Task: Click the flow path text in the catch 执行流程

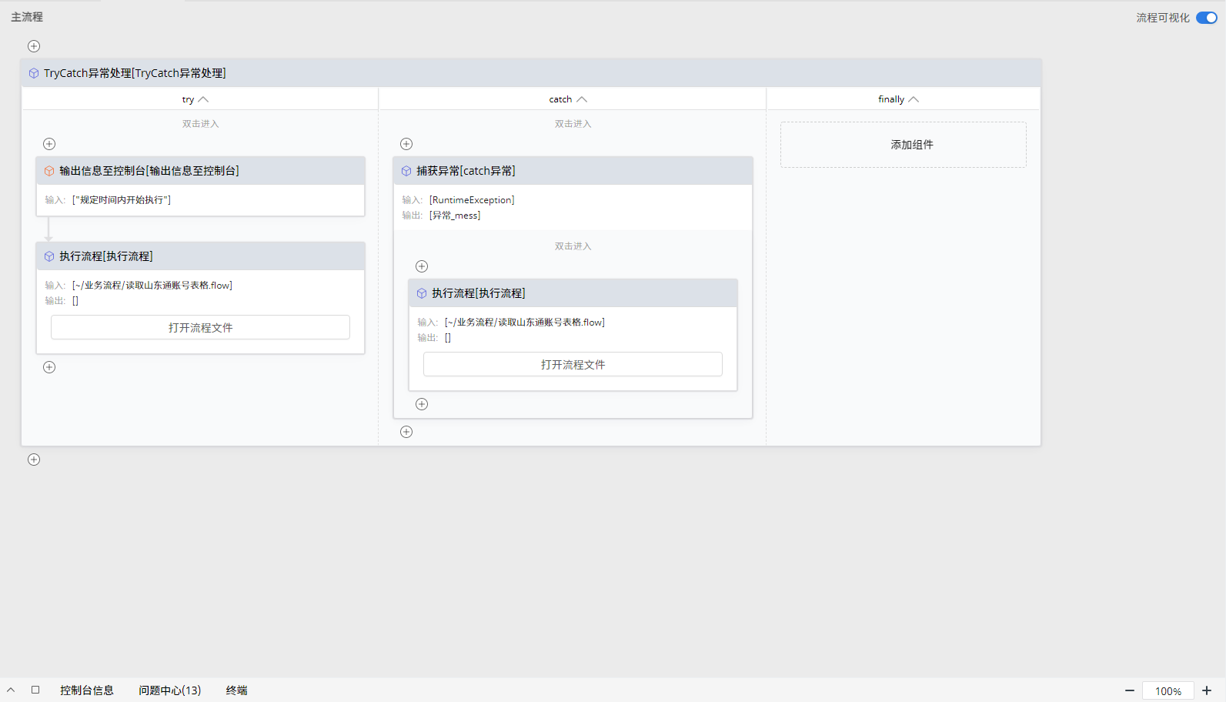Action: click(x=525, y=323)
